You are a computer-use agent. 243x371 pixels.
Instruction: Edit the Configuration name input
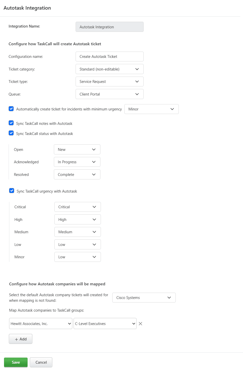point(109,57)
